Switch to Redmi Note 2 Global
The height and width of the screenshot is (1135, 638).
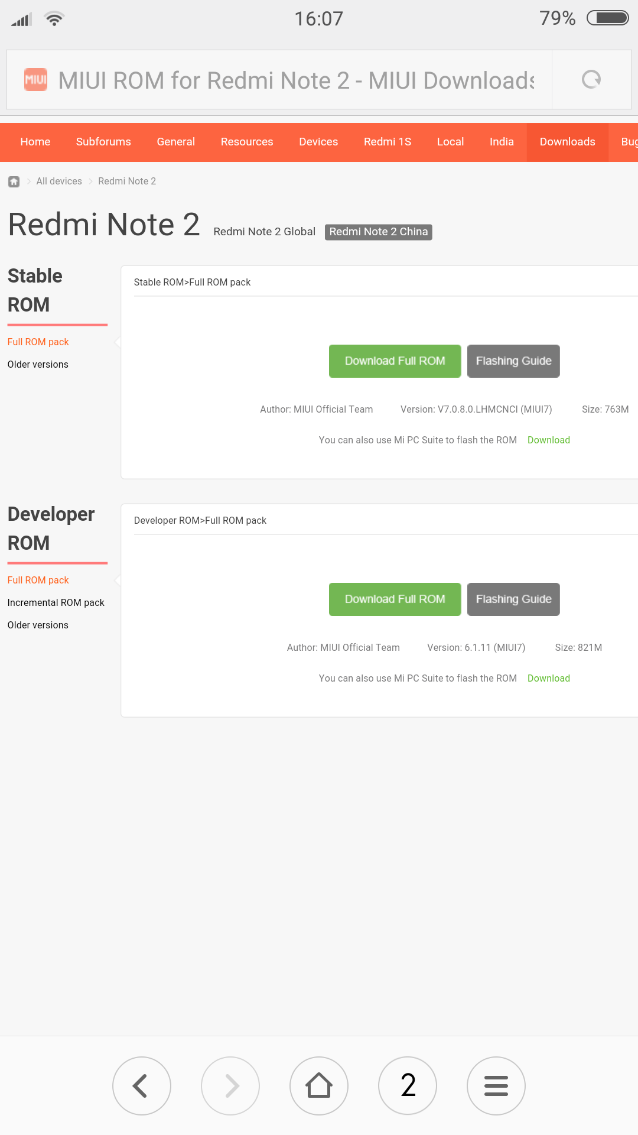coord(265,232)
